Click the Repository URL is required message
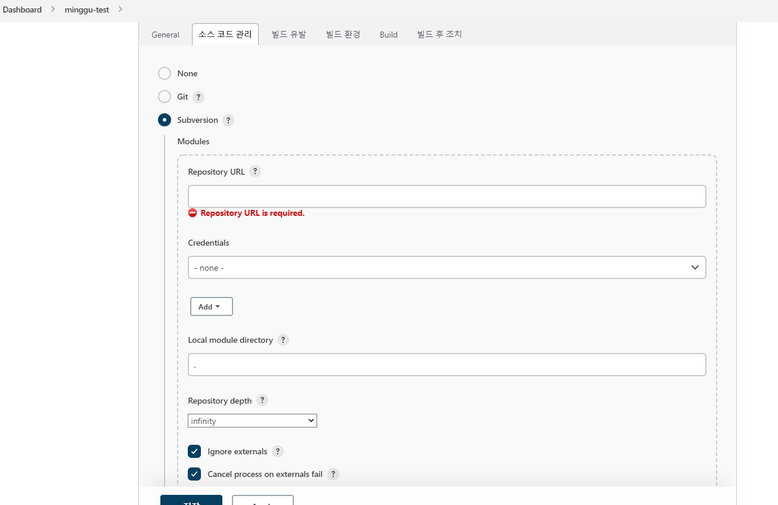The width and height of the screenshot is (778, 505). click(253, 213)
